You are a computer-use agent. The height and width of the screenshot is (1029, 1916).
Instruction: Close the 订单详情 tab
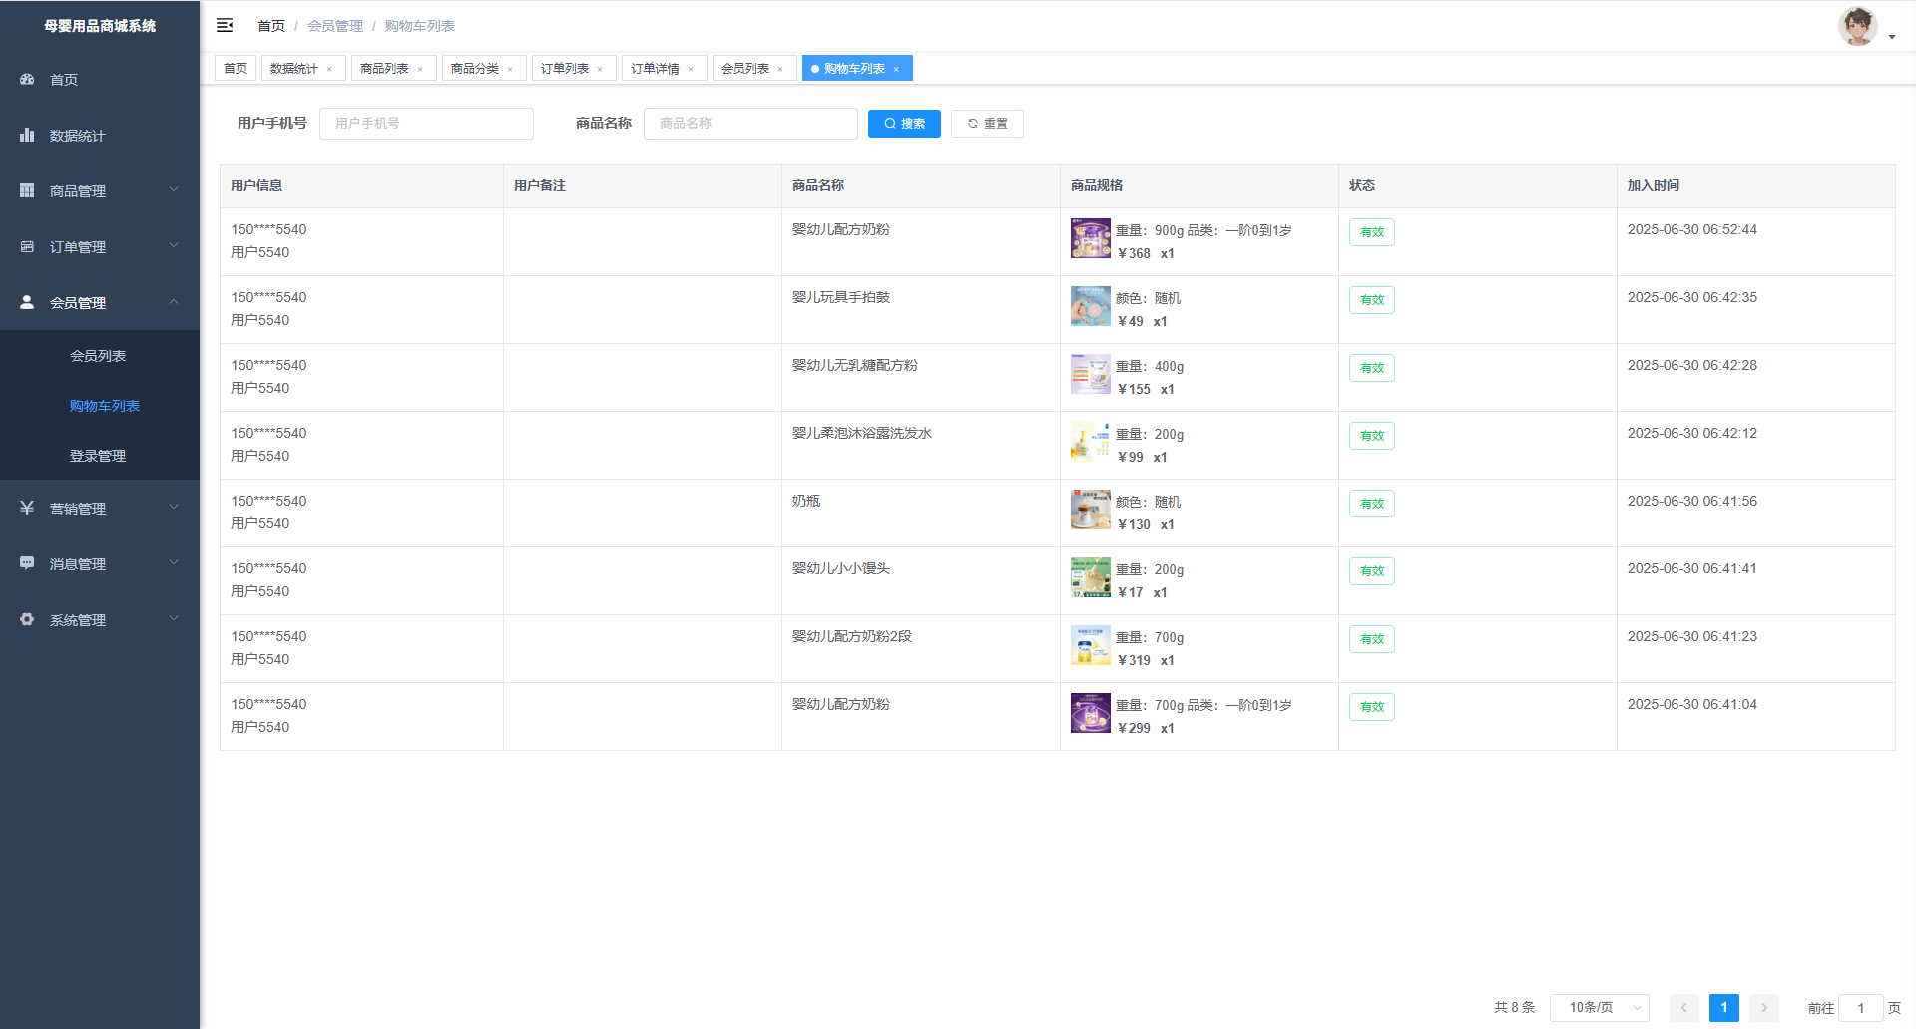[x=691, y=69]
